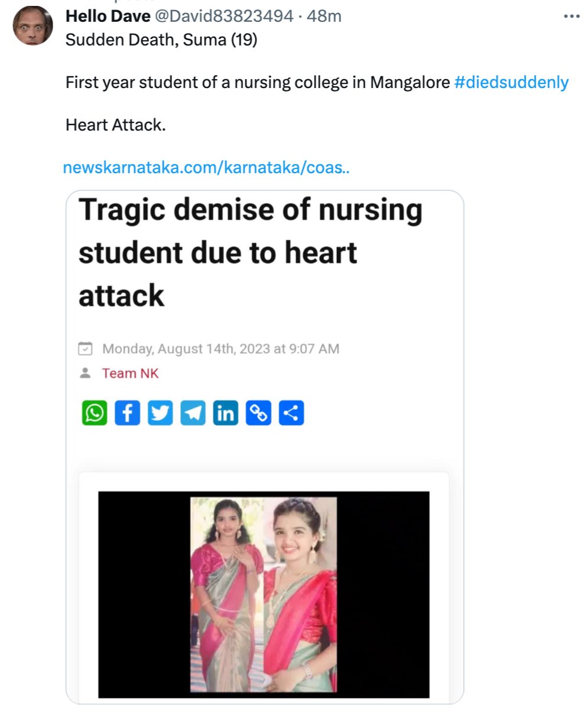The width and height of the screenshot is (584, 709).
Task: Open the generic share icon menu
Action: point(291,413)
